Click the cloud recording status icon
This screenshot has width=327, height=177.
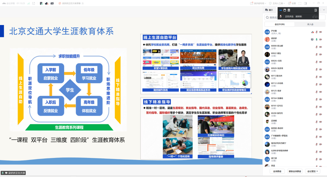[x=46, y=3]
